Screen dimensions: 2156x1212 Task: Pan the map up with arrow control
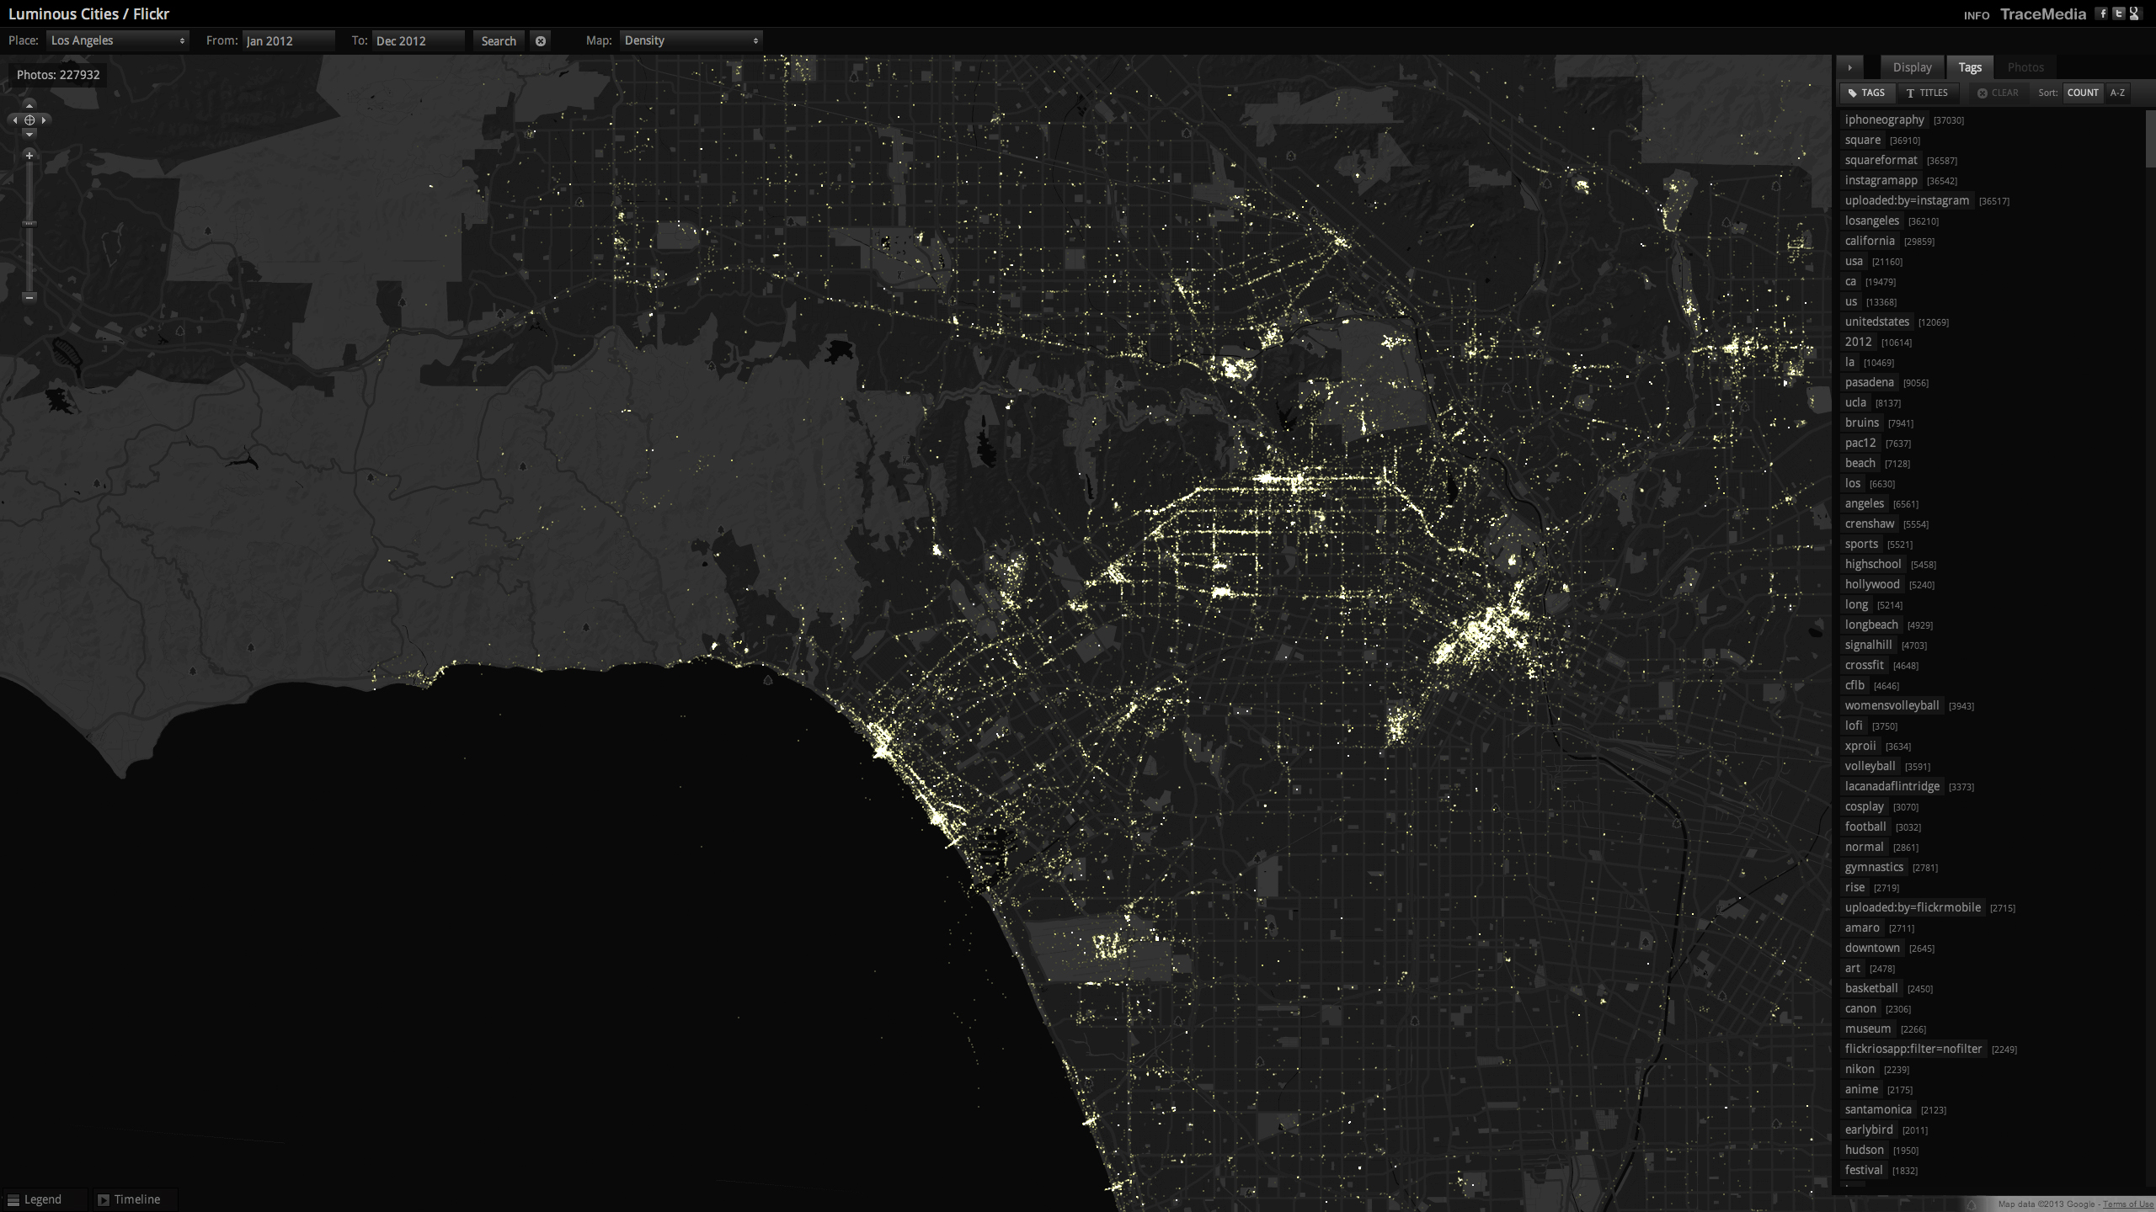click(29, 106)
